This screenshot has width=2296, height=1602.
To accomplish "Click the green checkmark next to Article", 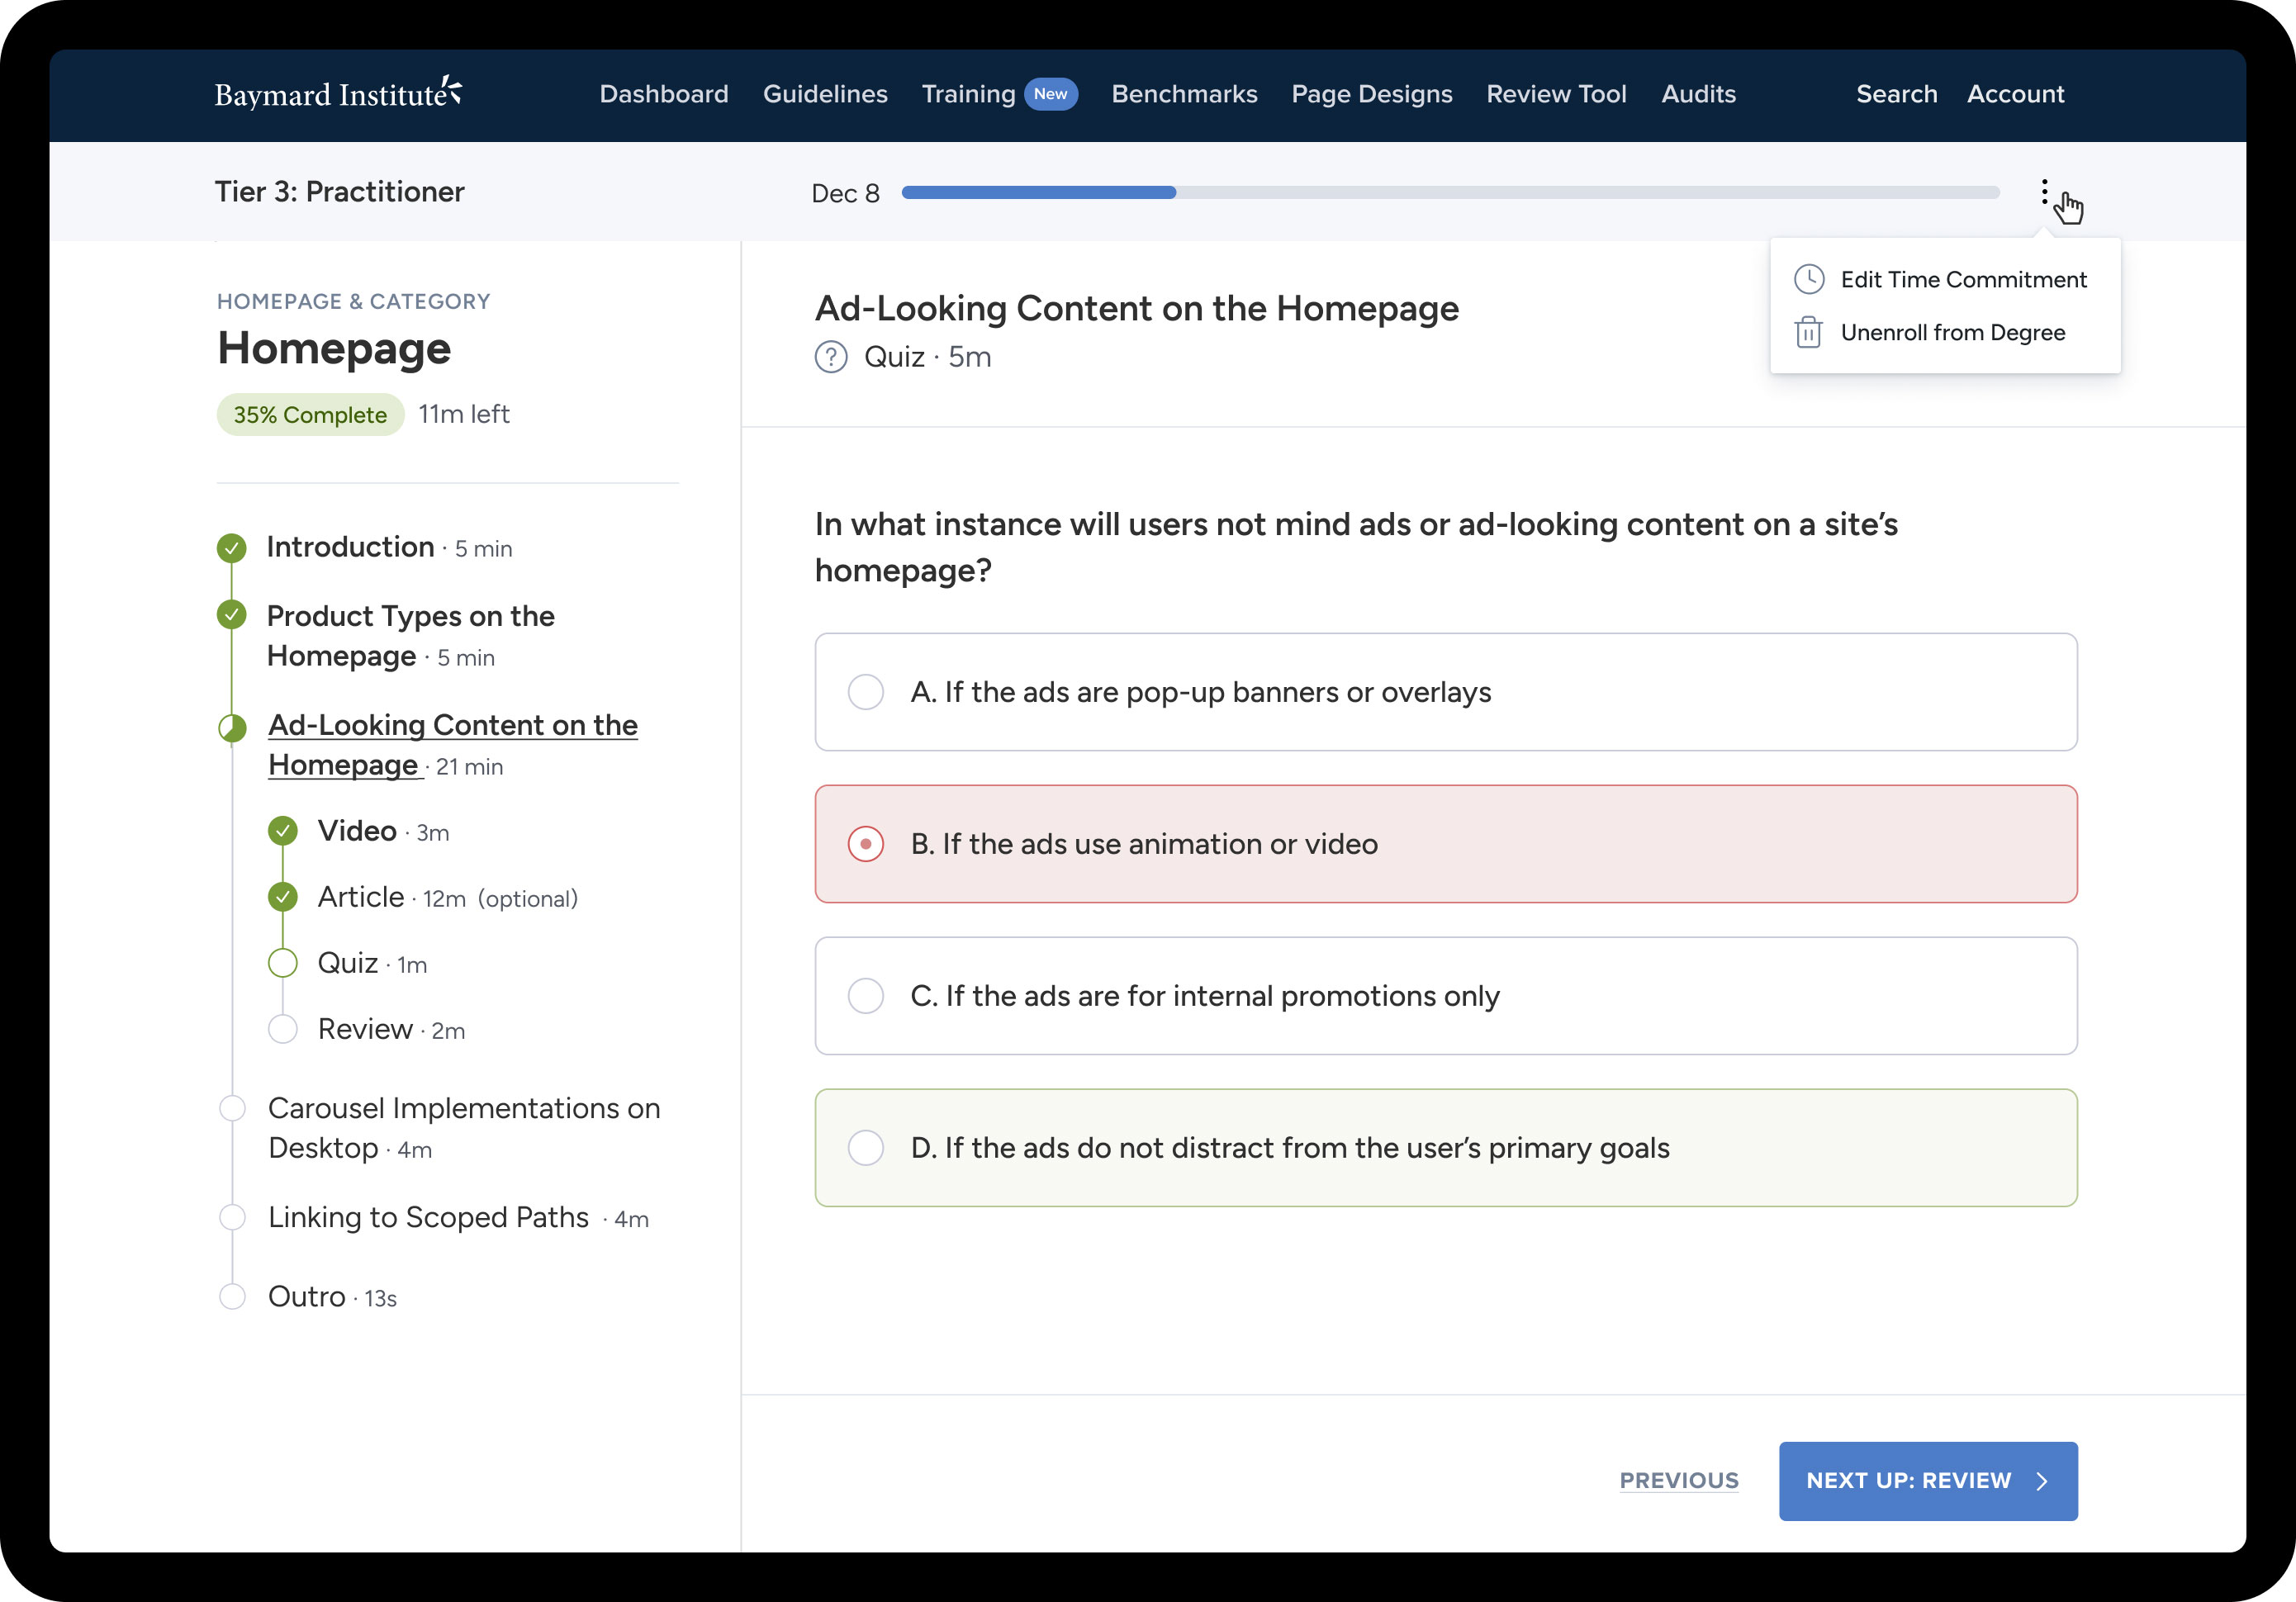I will coord(283,897).
